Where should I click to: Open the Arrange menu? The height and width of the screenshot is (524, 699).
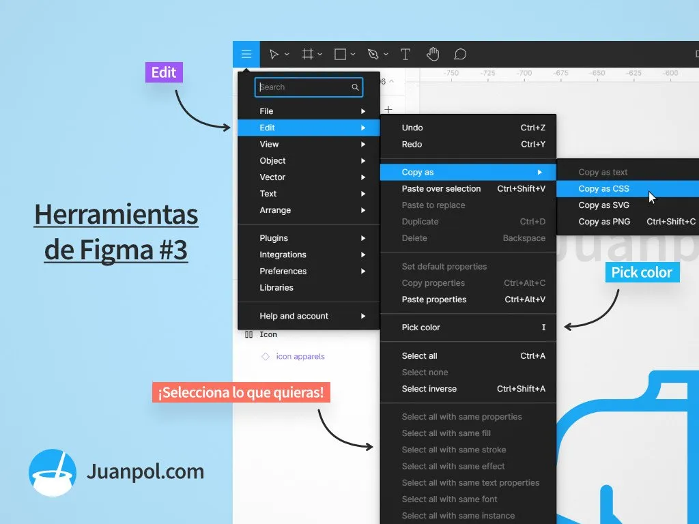click(309, 210)
